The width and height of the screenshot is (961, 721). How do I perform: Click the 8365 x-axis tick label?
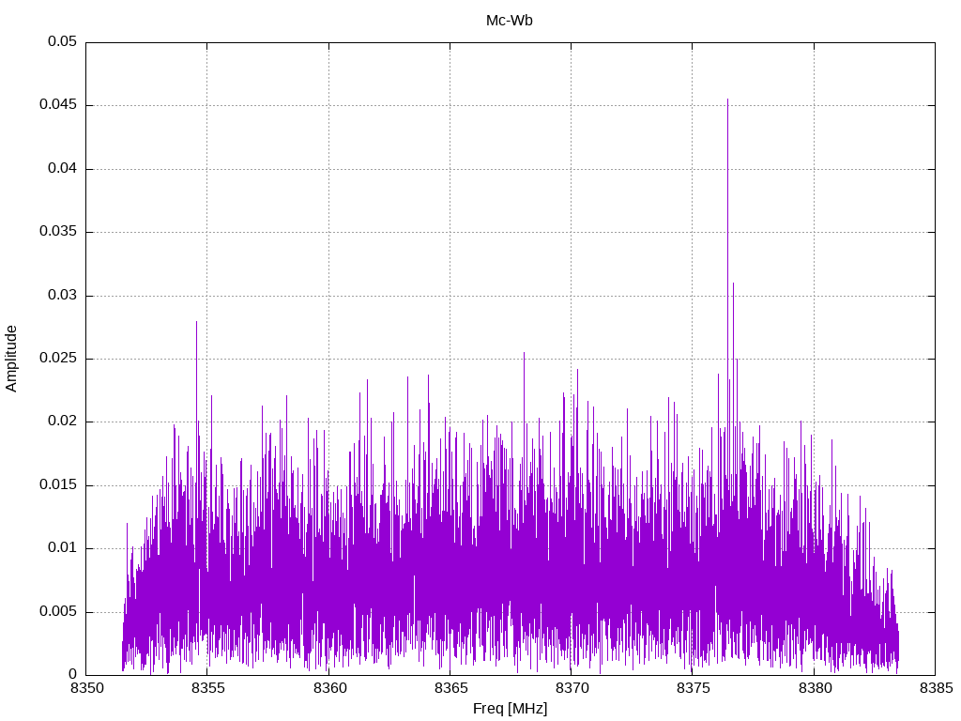click(x=450, y=688)
